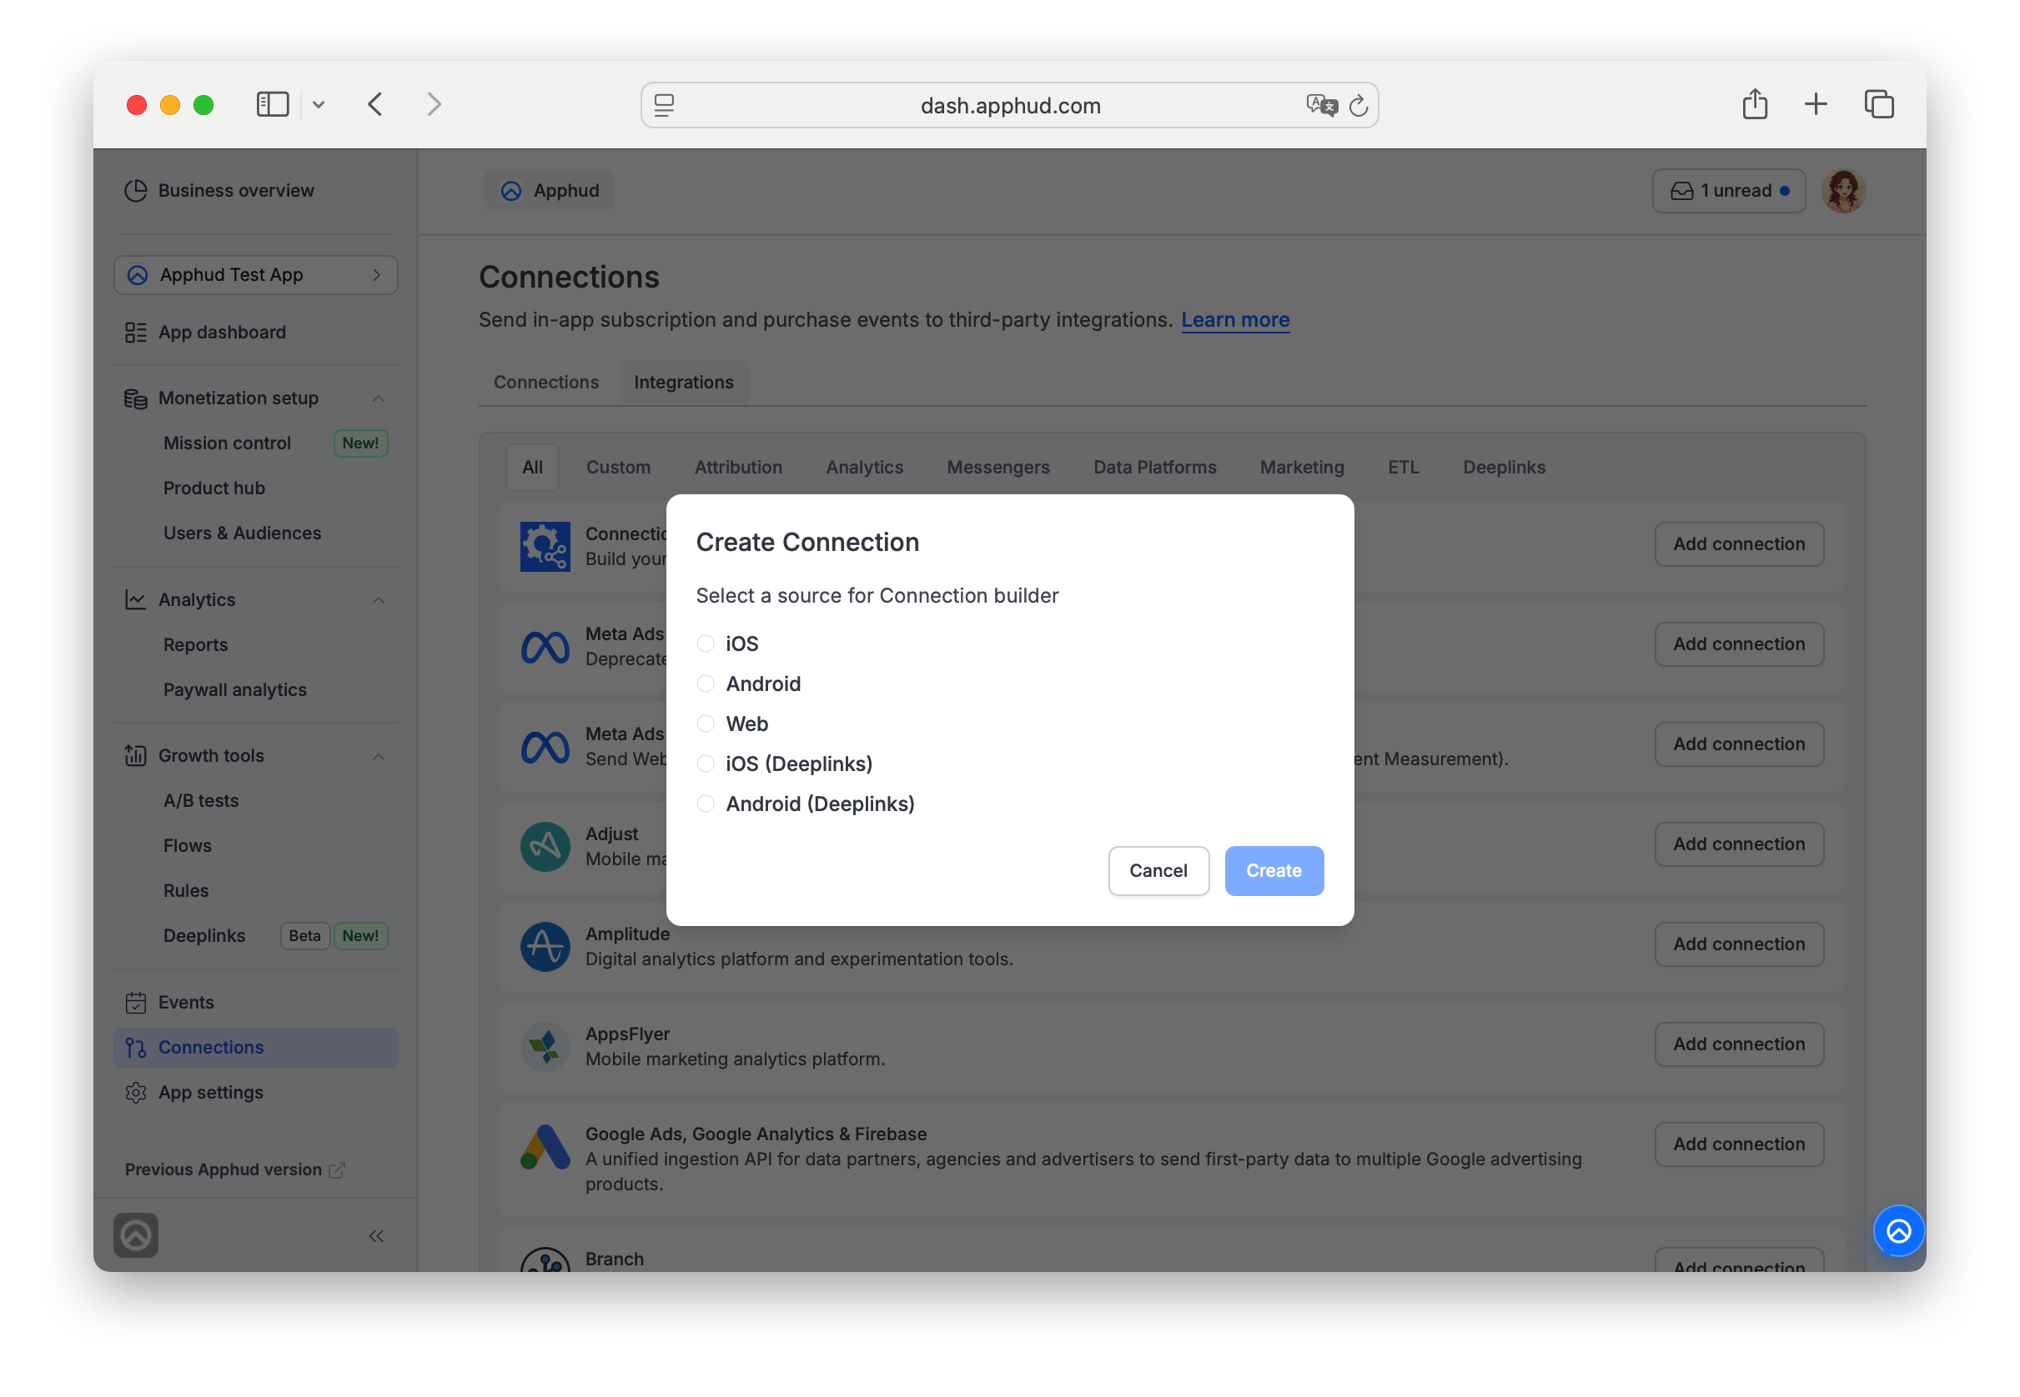
Task: Open the Apphud support chat bubble
Action: [x=1897, y=1230]
